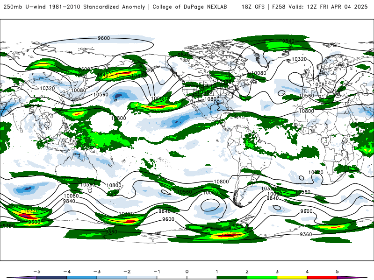Screen dimensions: 374x280
Task: Click the '10800' contour label west of South America
Action: pyautogui.click(x=221, y=182)
